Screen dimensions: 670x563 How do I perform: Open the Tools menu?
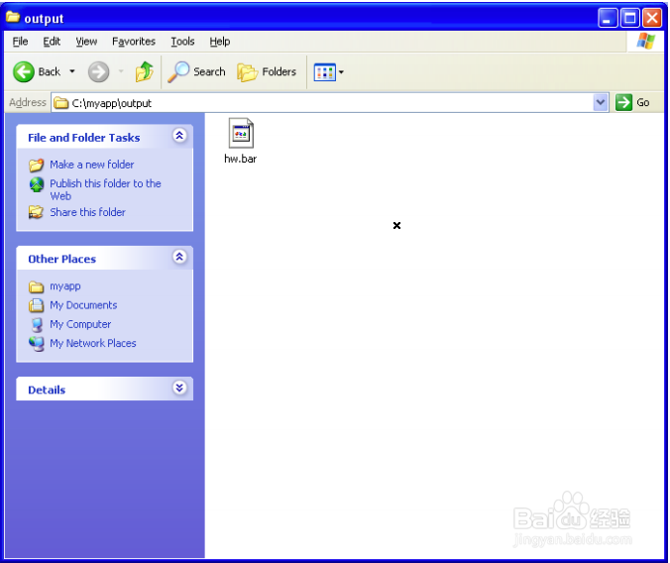(x=182, y=42)
